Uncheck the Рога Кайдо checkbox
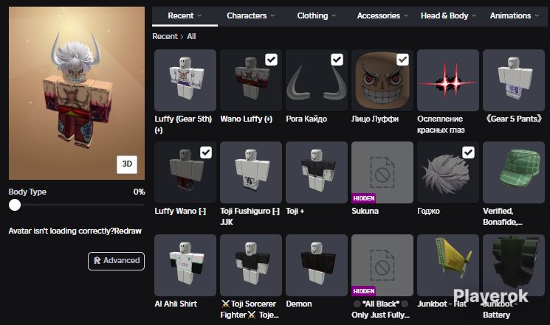This screenshot has width=550, height=325. [x=337, y=60]
